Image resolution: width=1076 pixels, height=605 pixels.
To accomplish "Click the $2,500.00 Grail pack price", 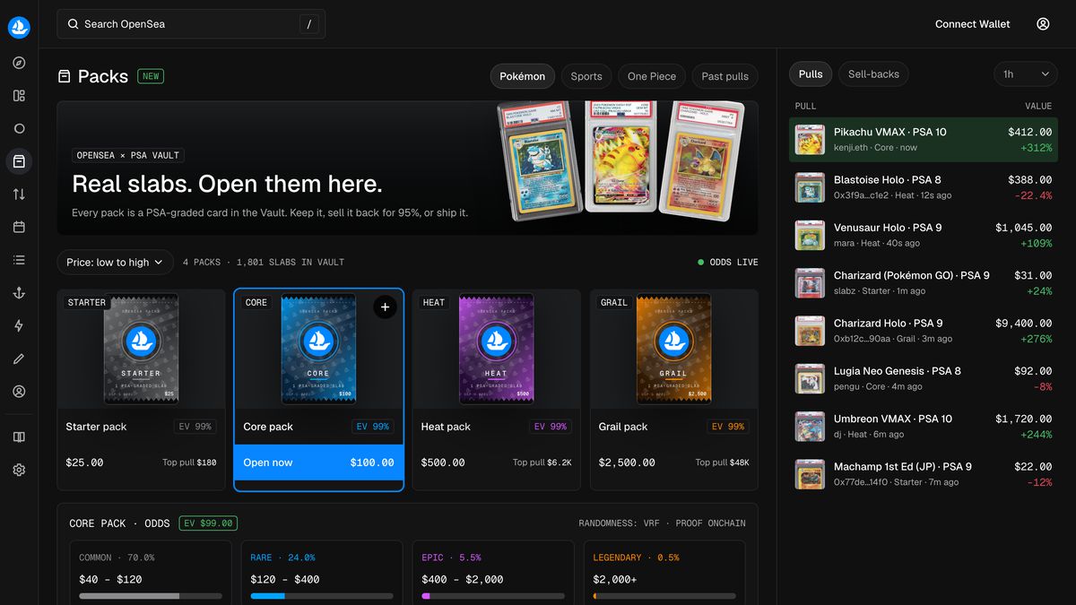I will coord(627,462).
